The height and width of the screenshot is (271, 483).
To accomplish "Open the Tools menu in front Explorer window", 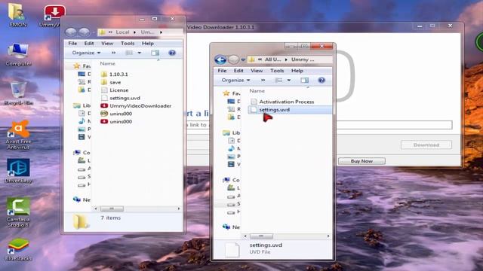I will pos(277,71).
